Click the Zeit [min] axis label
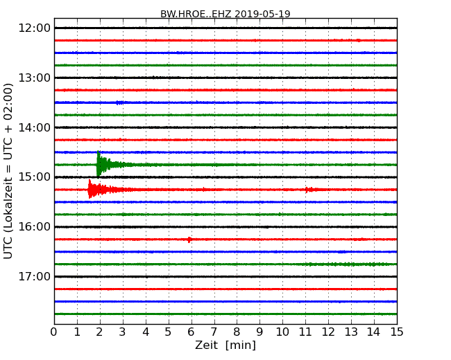451x360 pixels. (x=226, y=345)
